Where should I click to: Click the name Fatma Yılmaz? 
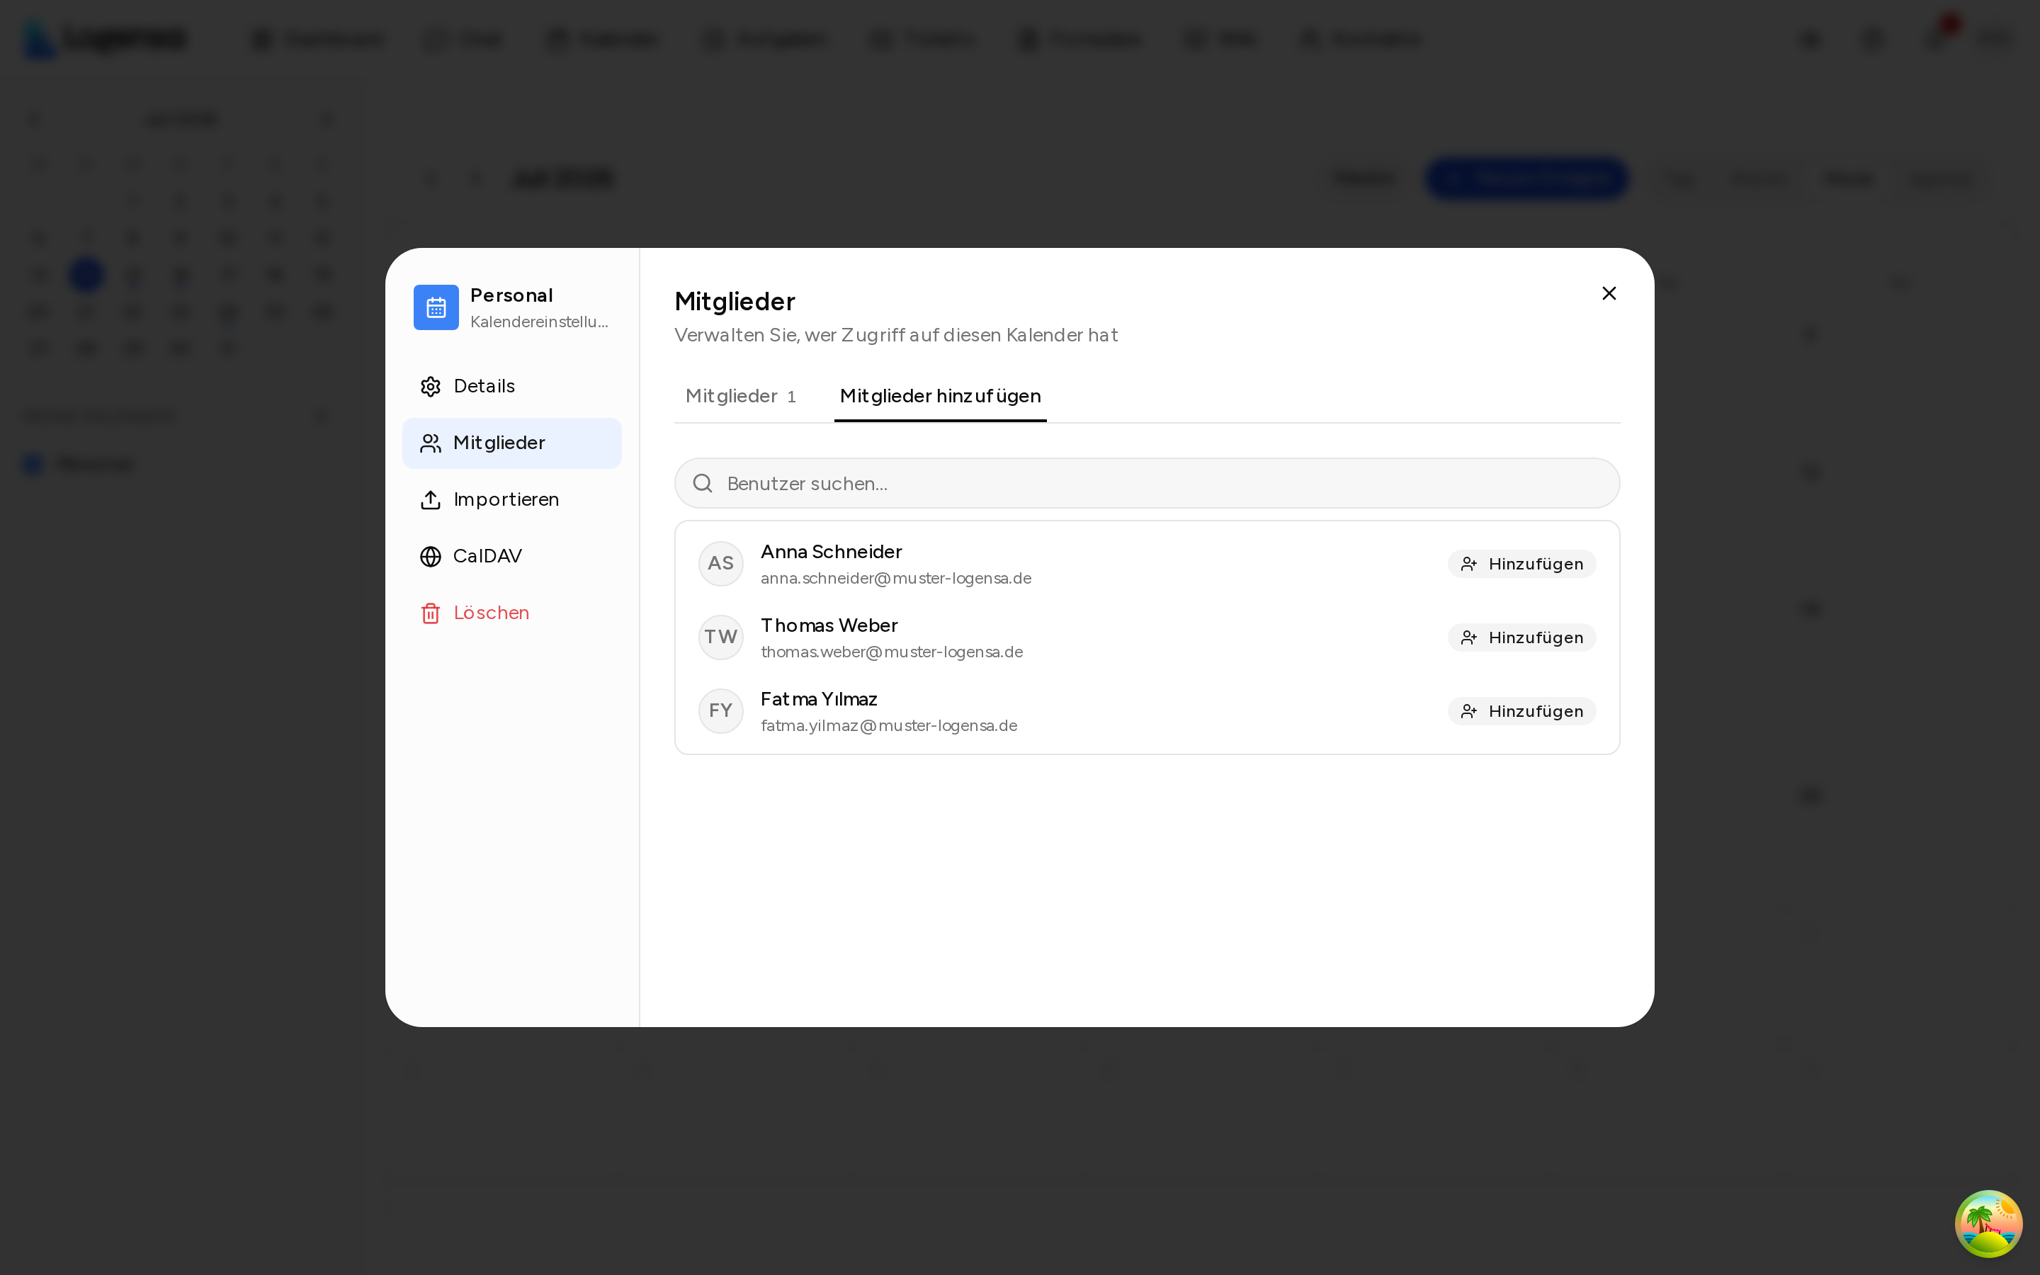click(x=819, y=699)
